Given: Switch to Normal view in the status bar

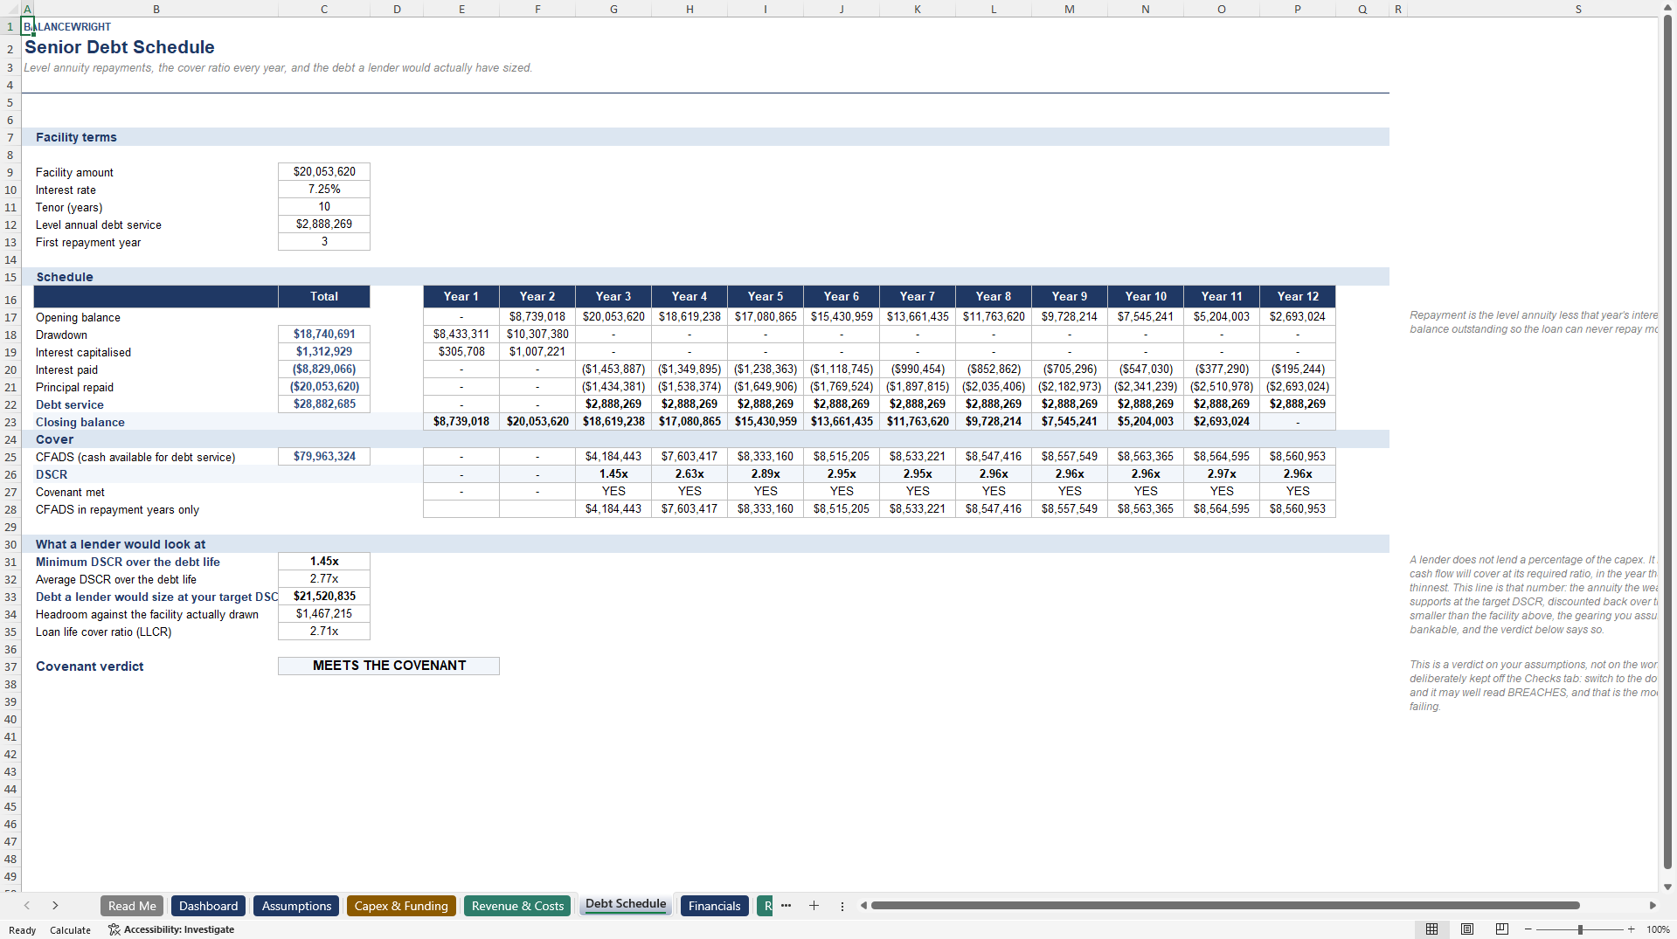Looking at the screenshot, I should point(1431,929).
